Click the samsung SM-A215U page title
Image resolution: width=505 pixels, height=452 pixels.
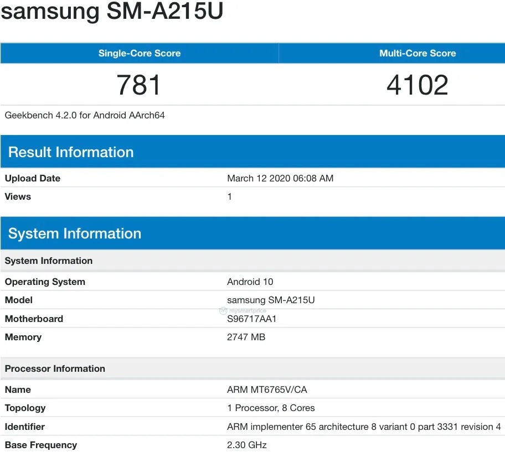(112, 11)
